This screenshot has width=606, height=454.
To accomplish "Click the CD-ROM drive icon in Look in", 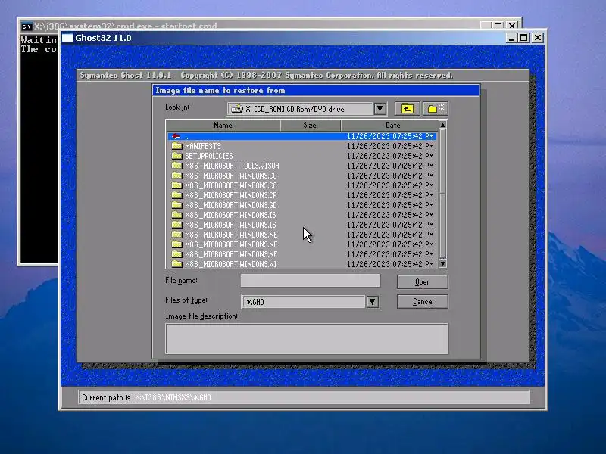I will coord(237,109).
